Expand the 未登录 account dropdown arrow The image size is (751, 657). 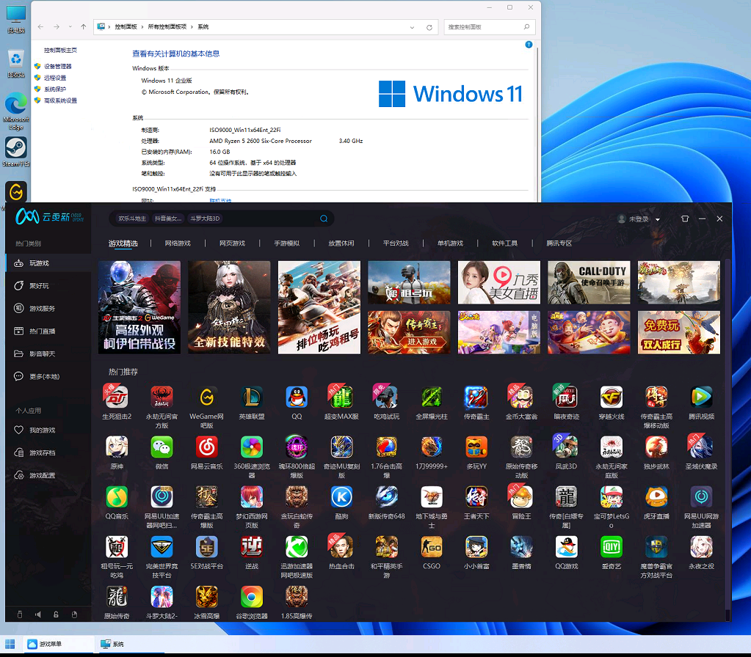[658, 220]
